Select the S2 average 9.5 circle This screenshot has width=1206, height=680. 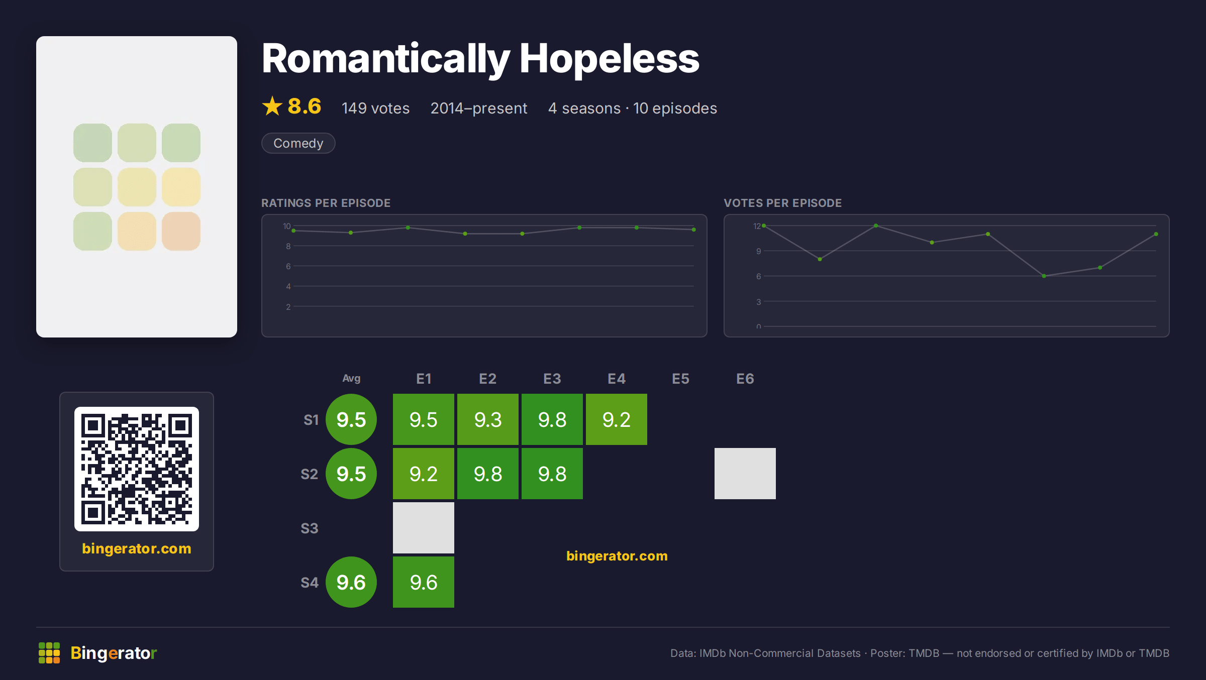tap(351, 474)
